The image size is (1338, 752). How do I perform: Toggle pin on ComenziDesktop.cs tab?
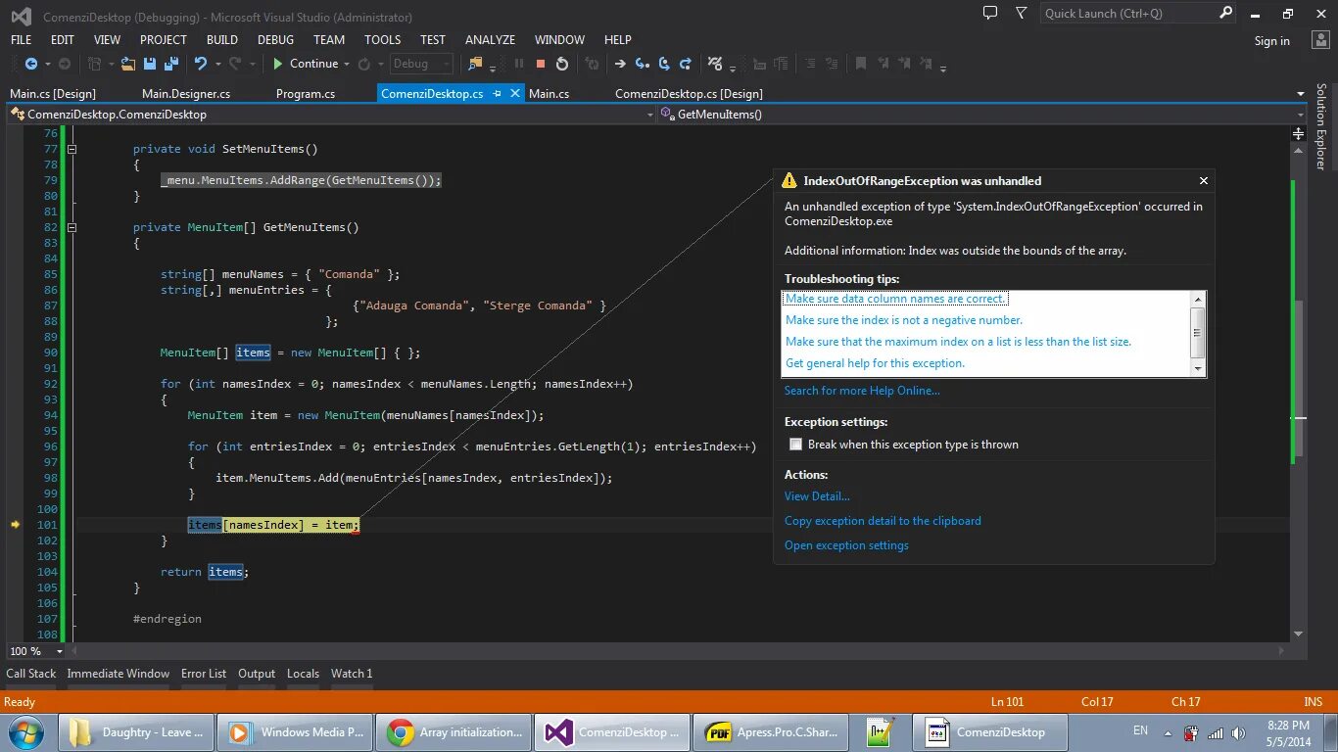coord(498,94)
